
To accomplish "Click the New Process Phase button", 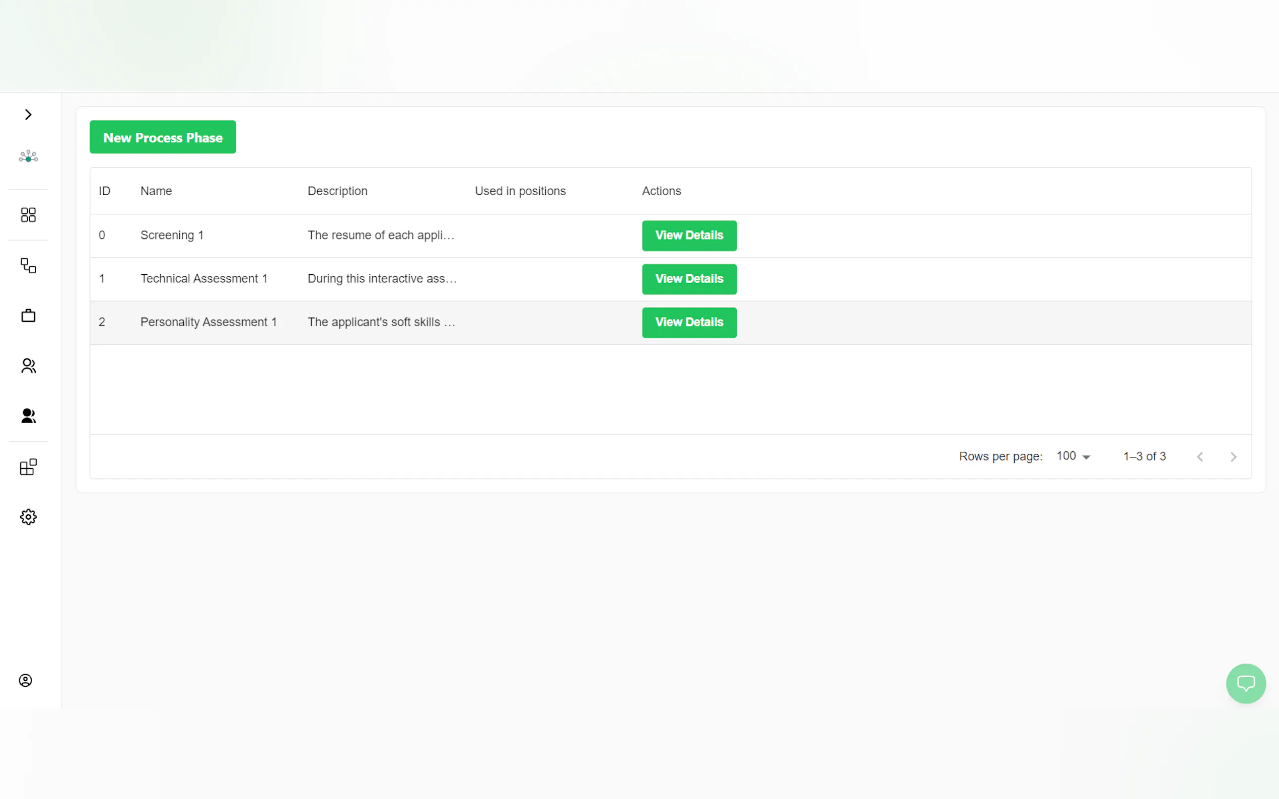I will (x=162, y=137).
